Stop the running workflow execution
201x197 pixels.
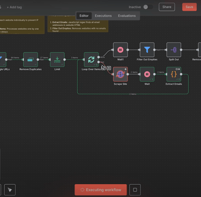click(x=135, y=189)
